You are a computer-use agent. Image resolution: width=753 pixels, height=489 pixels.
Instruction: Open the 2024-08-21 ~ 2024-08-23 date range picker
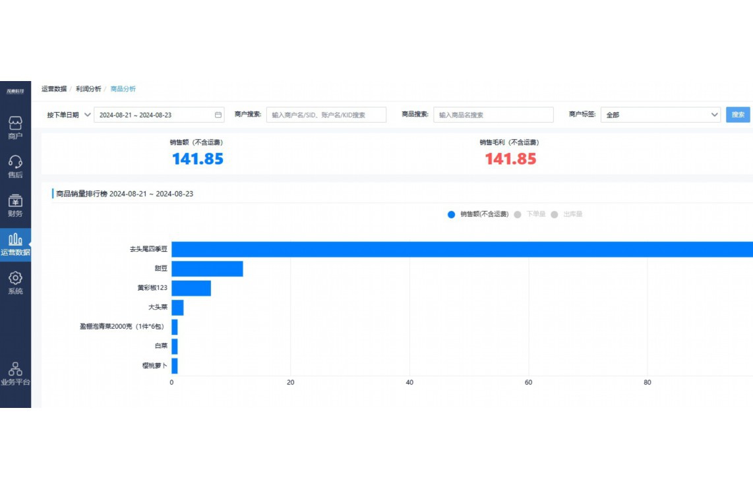pos(155,115)
